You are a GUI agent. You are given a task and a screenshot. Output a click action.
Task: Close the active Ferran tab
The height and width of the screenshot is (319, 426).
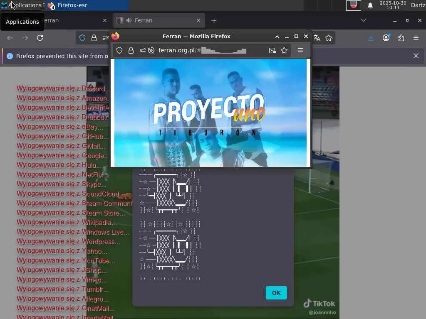click(198, 20)
